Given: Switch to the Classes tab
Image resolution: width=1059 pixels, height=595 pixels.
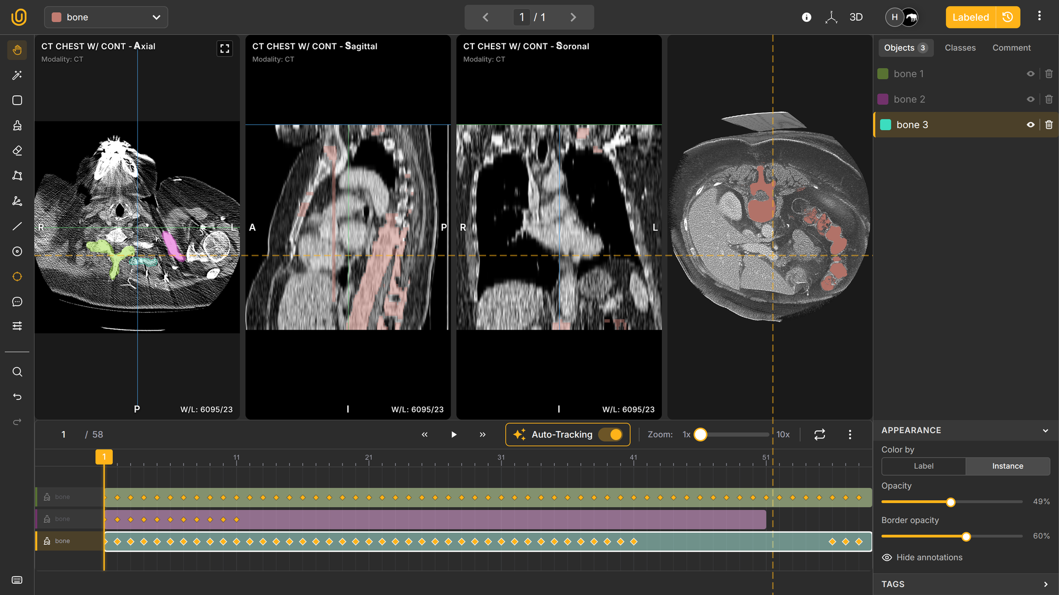Looking at the screenshot, I should click(x=960, y=48).
